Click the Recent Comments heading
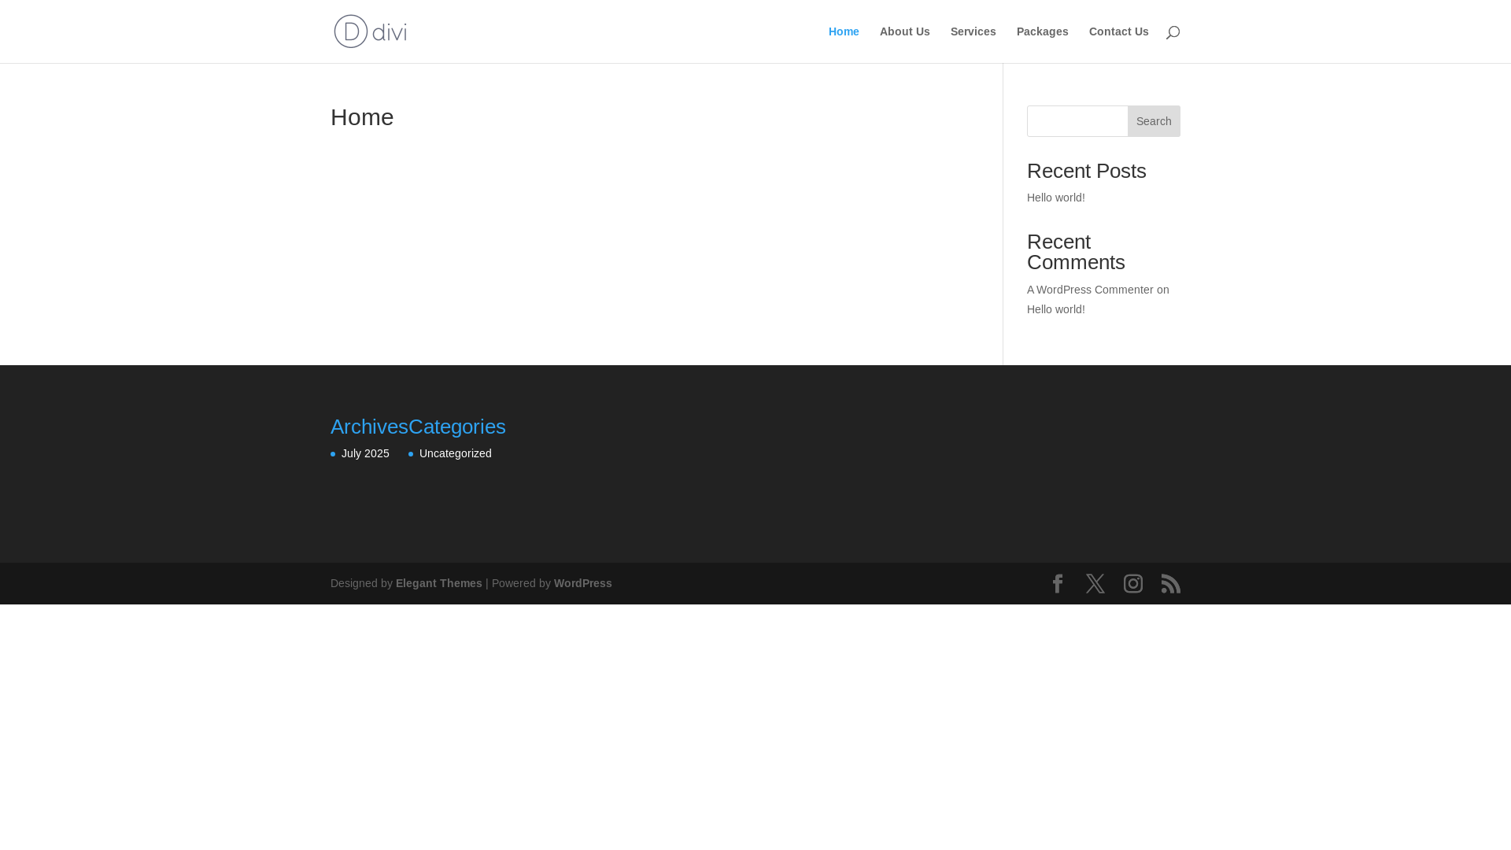1511x850 pixels. pyautogui.click(x=1076, y=252)
